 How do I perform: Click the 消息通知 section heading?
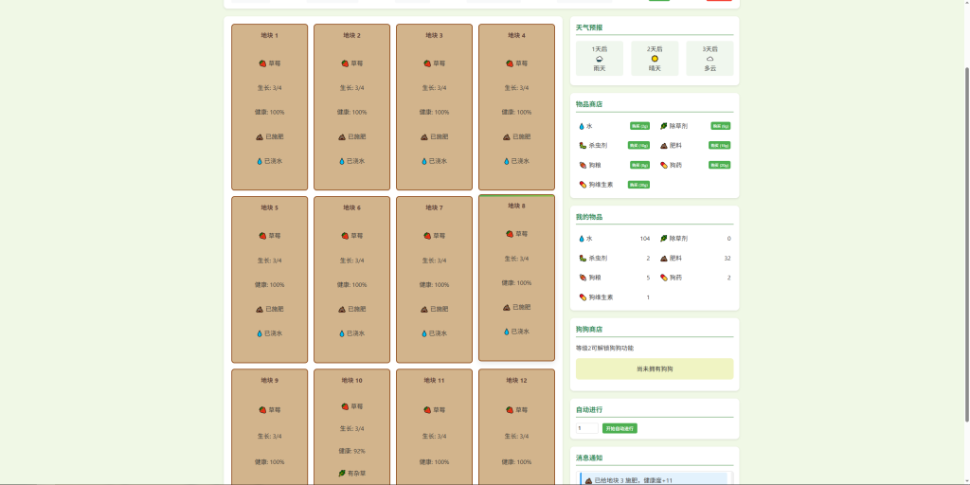pyautogui.click(x=589, y=458)
